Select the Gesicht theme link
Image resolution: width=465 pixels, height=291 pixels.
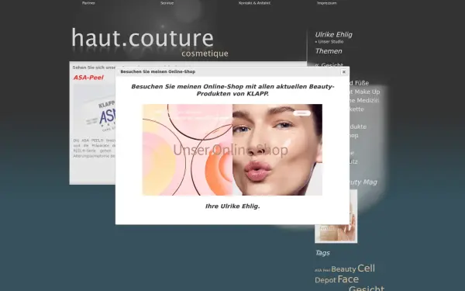332,64
